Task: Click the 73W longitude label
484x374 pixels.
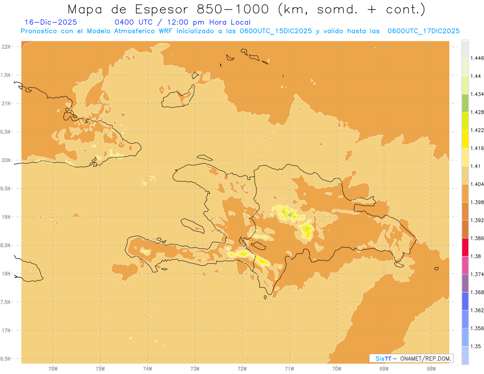Action: pyautogui.click(x=195, y=368)
